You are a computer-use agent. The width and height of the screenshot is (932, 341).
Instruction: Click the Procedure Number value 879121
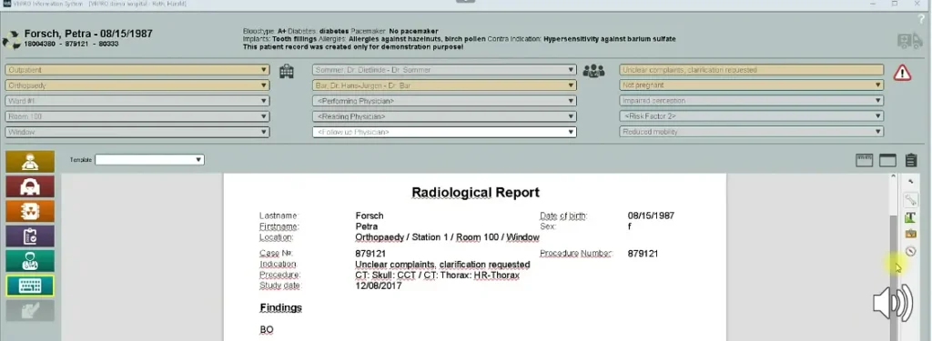click(x=643, y=254)
